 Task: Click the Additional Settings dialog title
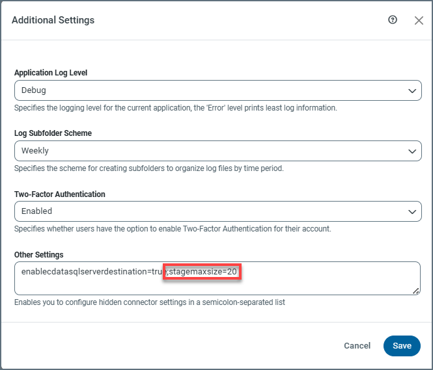pos(53,20)
